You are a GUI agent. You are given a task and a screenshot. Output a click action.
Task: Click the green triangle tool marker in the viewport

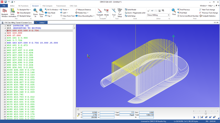click(173, 36)
